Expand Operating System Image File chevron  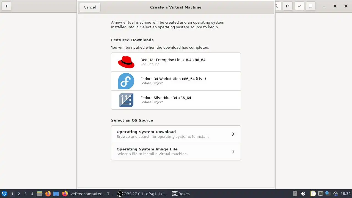233,152
